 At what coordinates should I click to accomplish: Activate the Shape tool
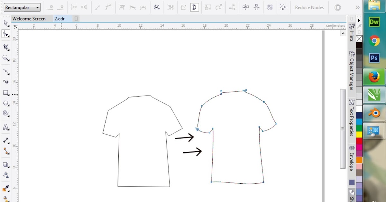point(5,34)
